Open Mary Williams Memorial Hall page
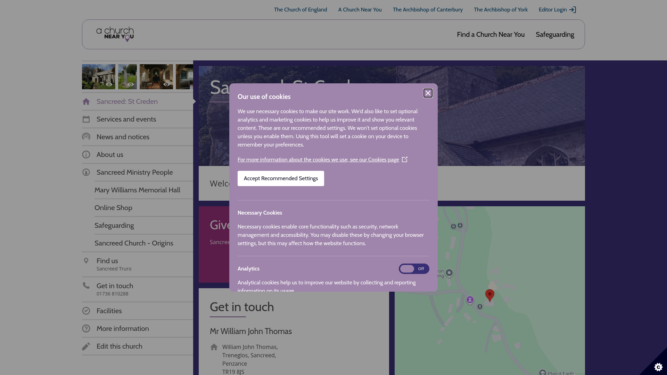667x375 pixels. 144,190
